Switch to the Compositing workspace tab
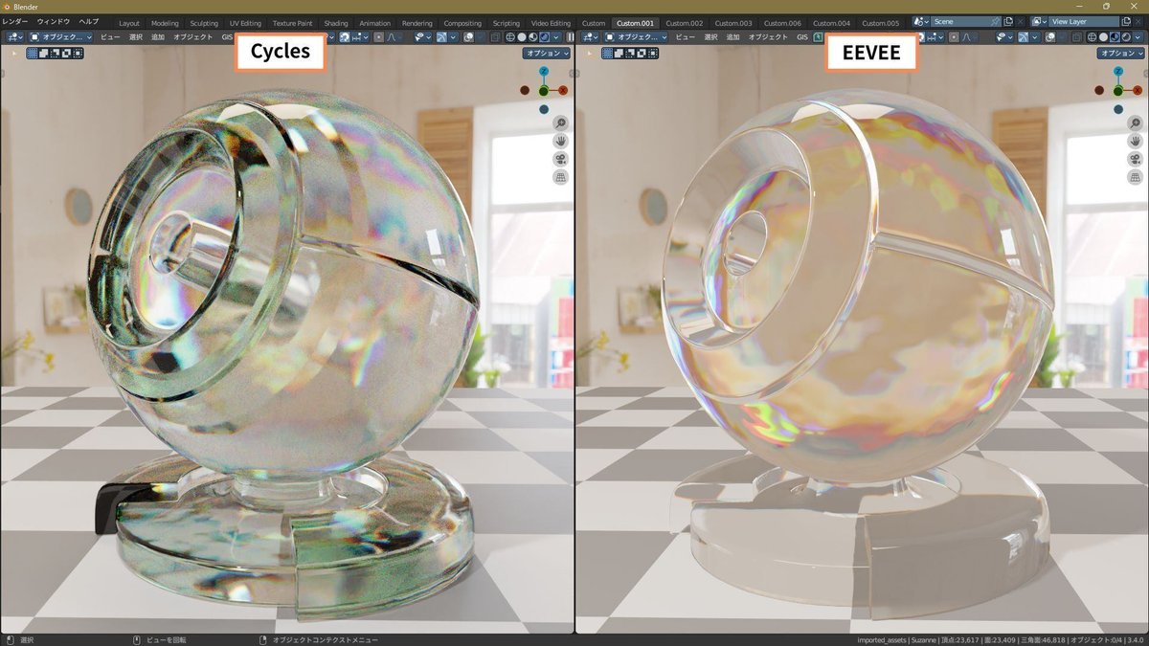This screenshot has height=646, width=1149. coord(462,23)
